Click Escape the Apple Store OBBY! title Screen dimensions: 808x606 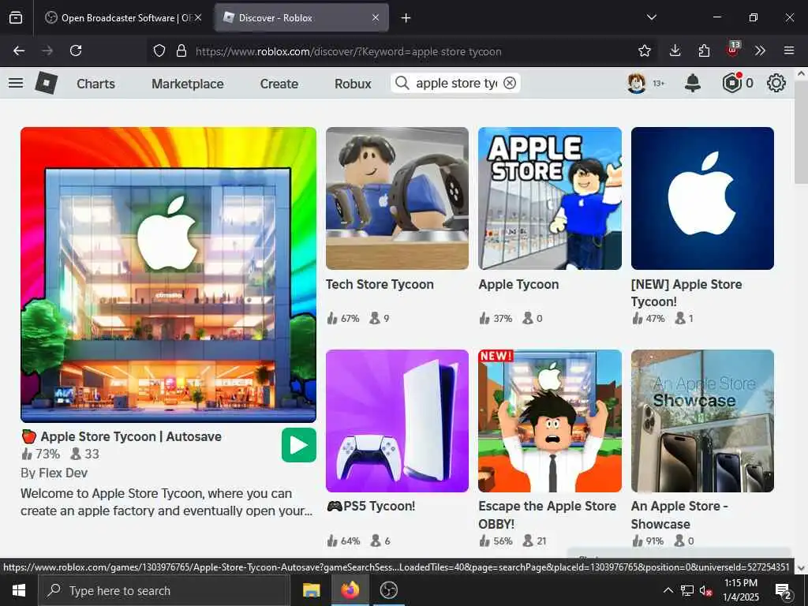(548, 514)
